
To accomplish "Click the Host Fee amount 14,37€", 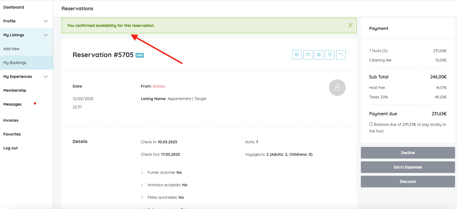I will 441,88.
